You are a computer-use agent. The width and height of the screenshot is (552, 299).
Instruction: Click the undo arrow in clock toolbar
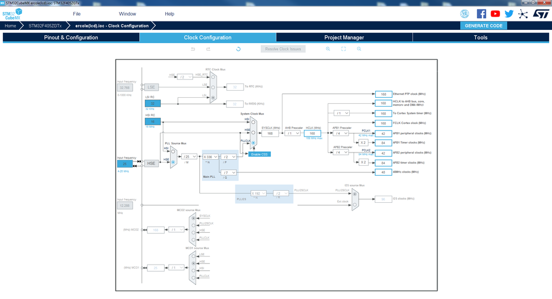pyautogui.click(x=193, y=49)
